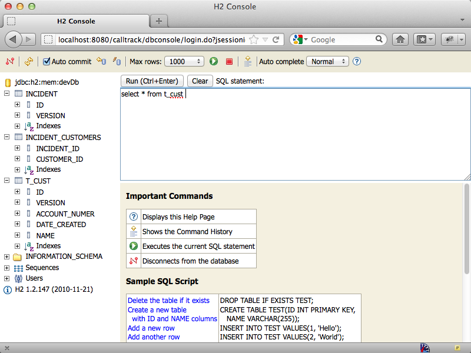Toggle the Auto commit checkbox

coord(47,61)
